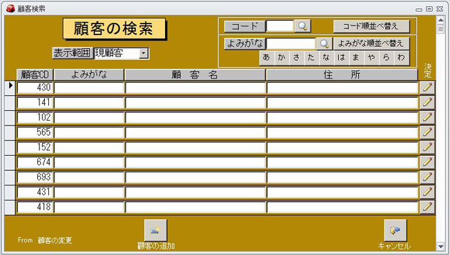This screenshot has height=255, width=450.
Task: Click the pencil 決定 icon for customer 102
Action: pos(427,117)
